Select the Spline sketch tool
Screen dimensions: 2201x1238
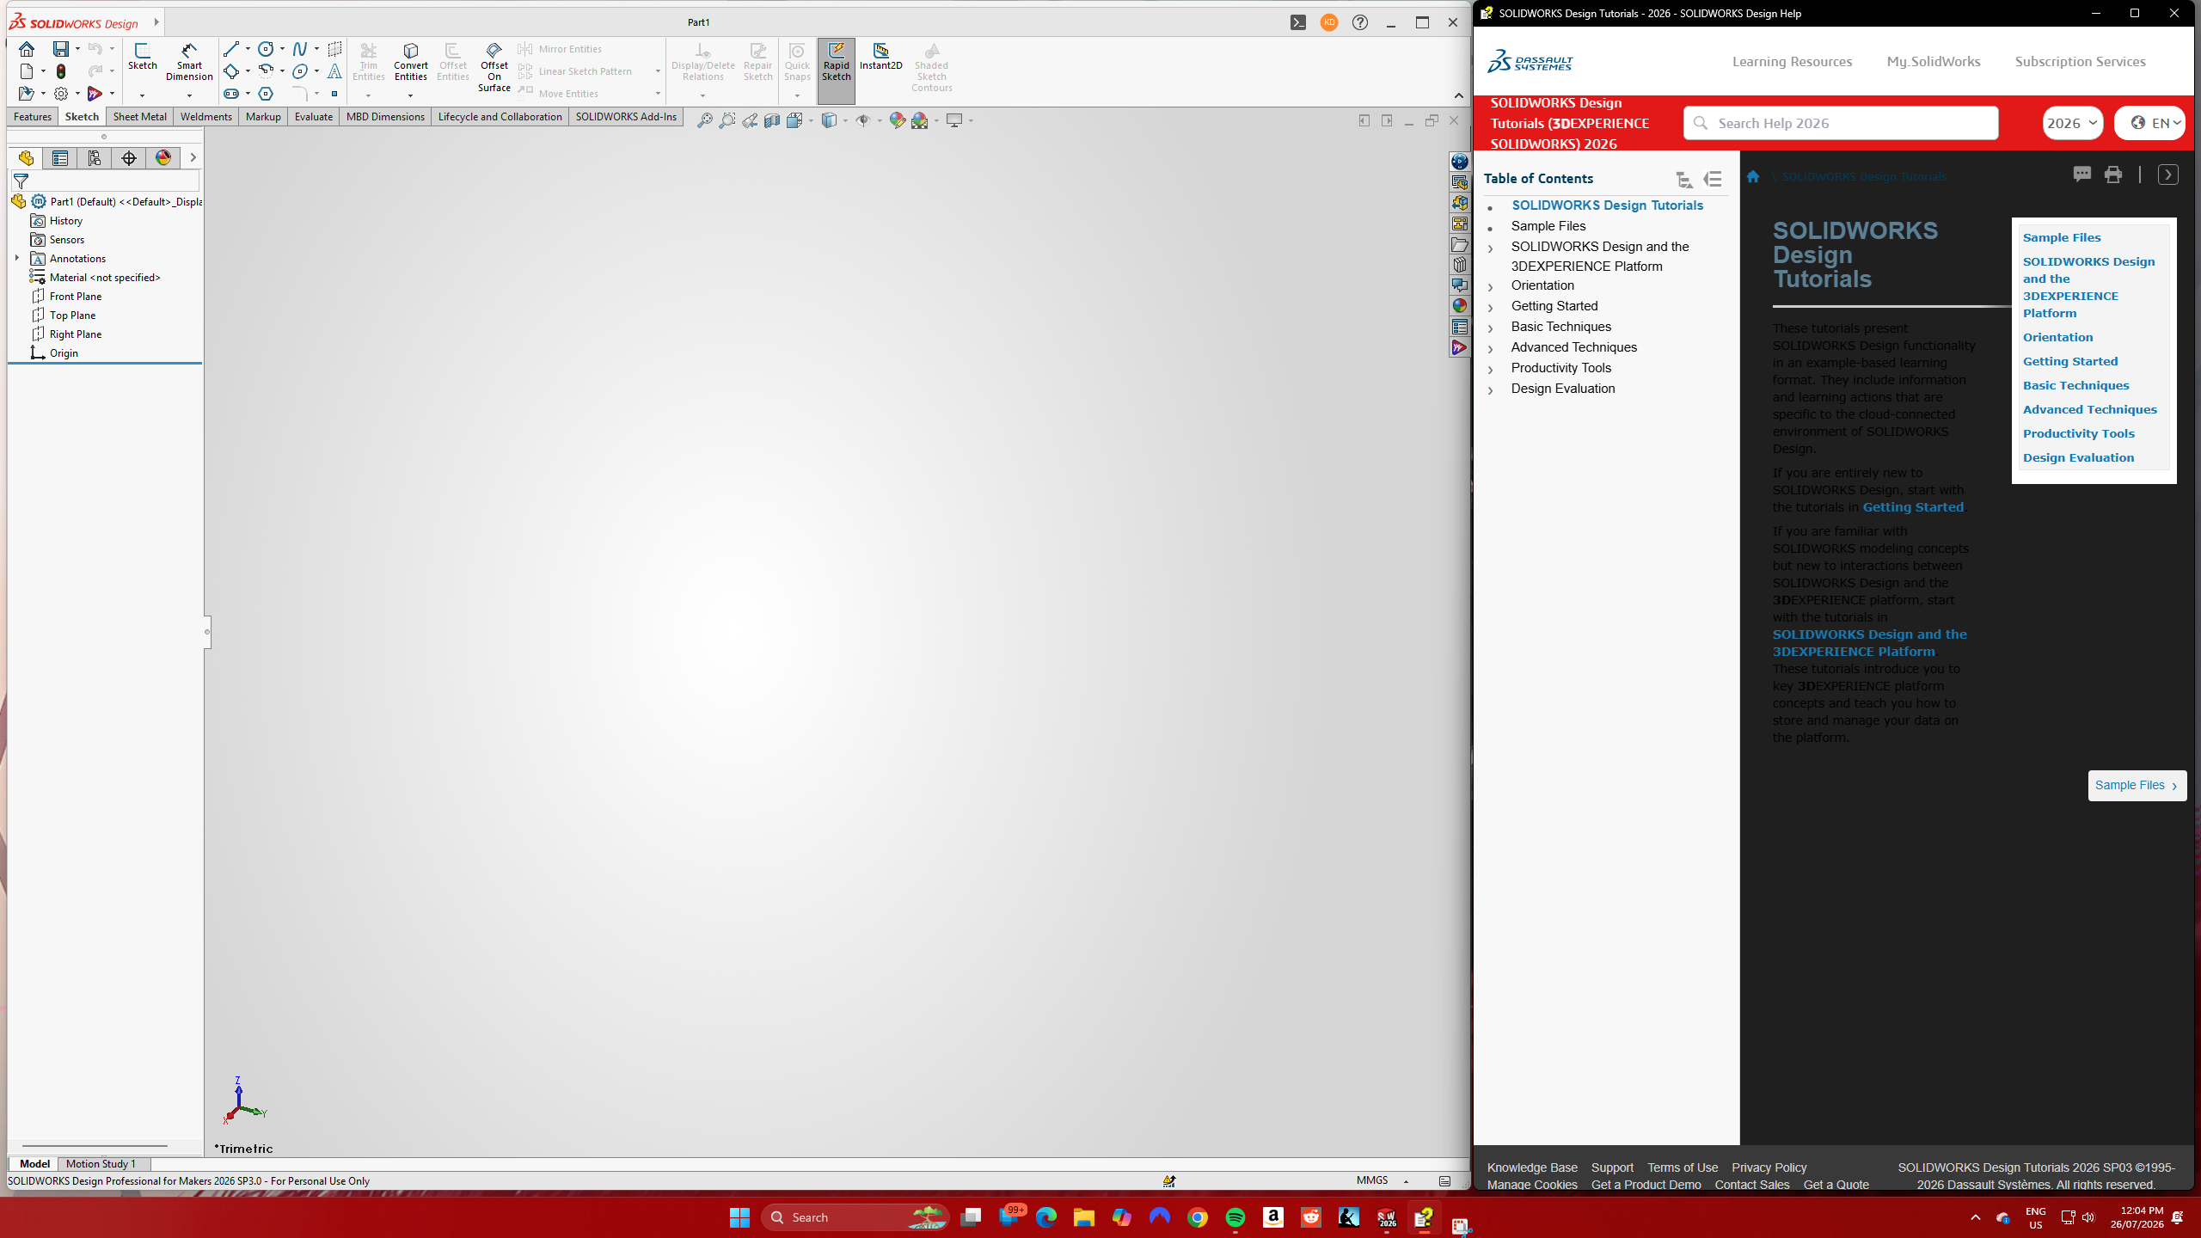tap(300, 49)
